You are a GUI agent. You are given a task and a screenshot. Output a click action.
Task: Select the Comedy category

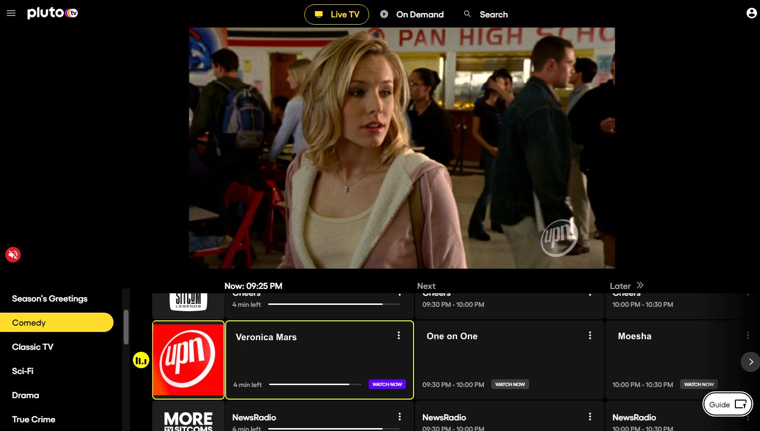tap(57, 322)
